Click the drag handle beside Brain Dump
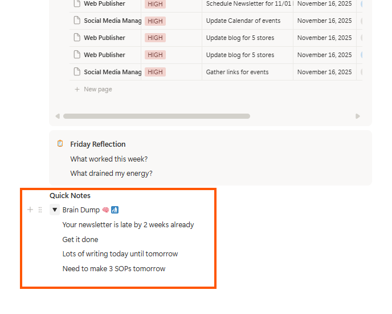The height and width of the screenshot is (314, 392). point(40,210)
